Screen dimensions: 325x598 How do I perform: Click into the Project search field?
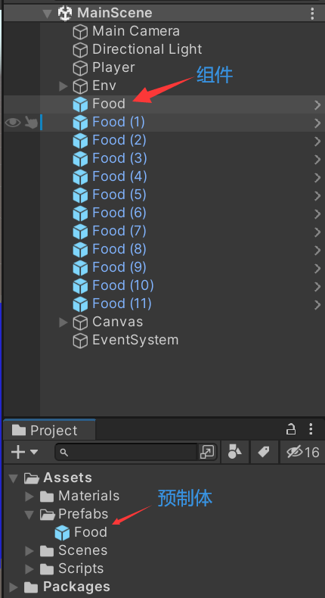pyautogui.click(x=126, y=453)
